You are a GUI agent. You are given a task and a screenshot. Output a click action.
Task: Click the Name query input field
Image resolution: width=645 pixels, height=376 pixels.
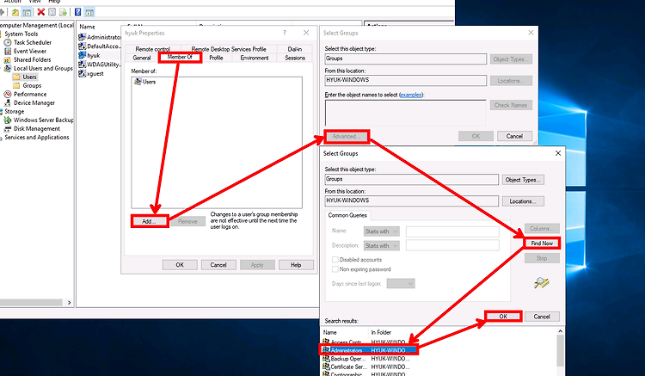pyautogui.click(x=452, y=231)
